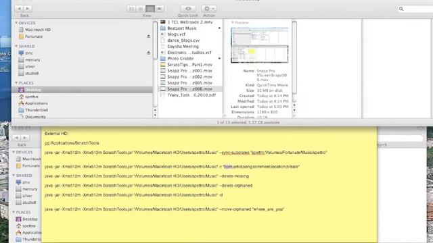Screen dimensions: 433x243
Task: Eject the Fortunate drive
Action: pos(149,36)
